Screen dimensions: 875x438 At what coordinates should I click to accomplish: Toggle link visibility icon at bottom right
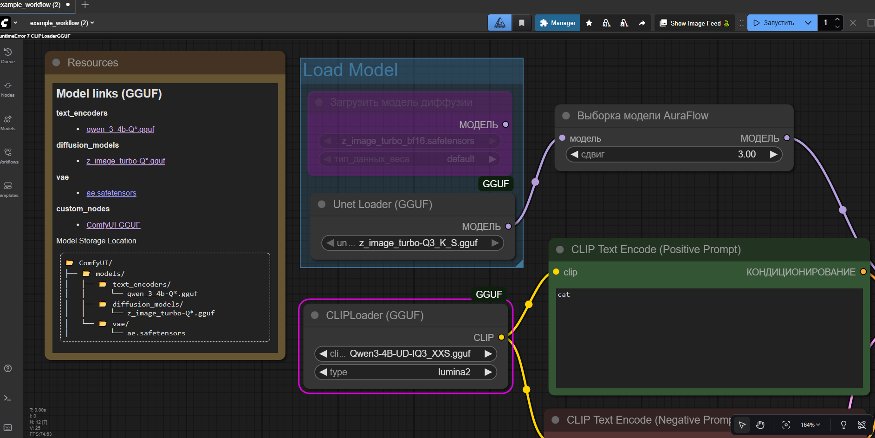(862, 425)
